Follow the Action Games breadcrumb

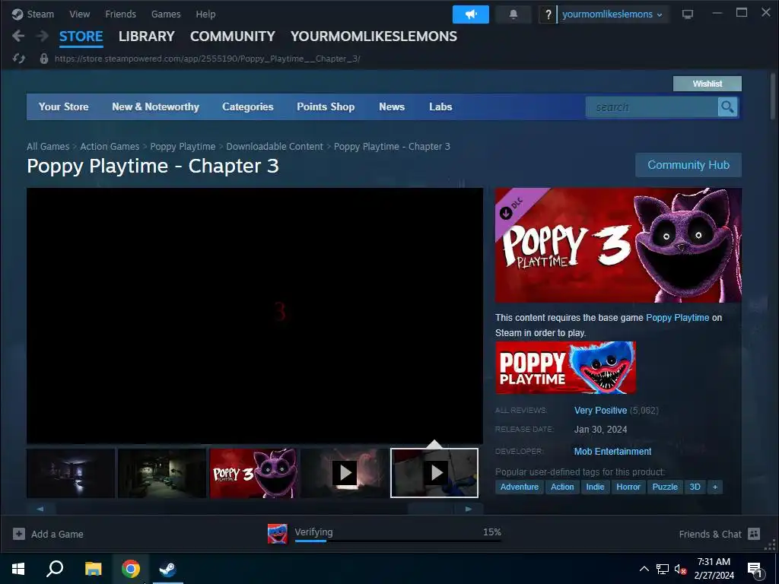point(110,147)
